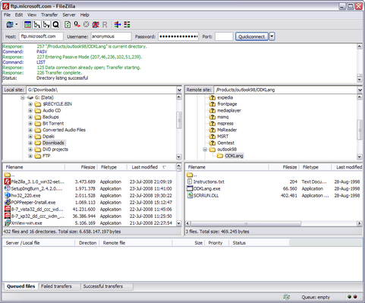365x303 pixels.
Task: Click the Username input field
Action: tap(111, 36)
